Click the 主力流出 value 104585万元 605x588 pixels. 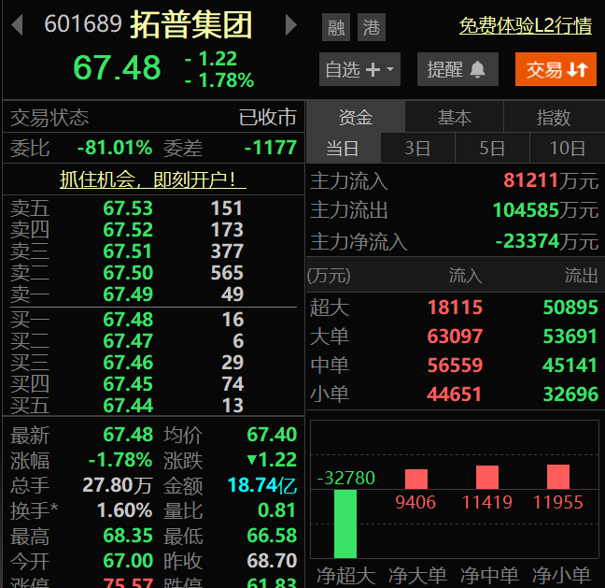click(x=545, y=210)
